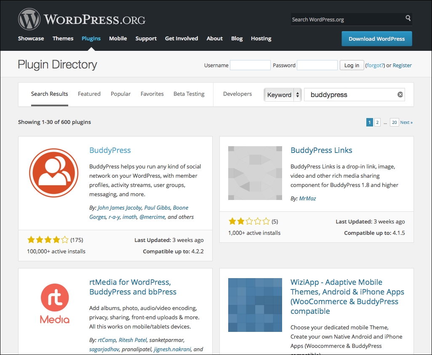Focus the Search WordPress.org field
The height and width of the screenshot is (355, 432).
click(347, 19)
